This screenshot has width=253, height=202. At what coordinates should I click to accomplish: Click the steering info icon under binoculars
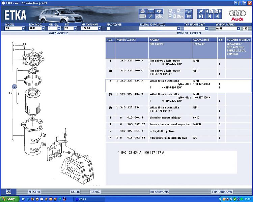pyautogui.click(x=159, y=16)
